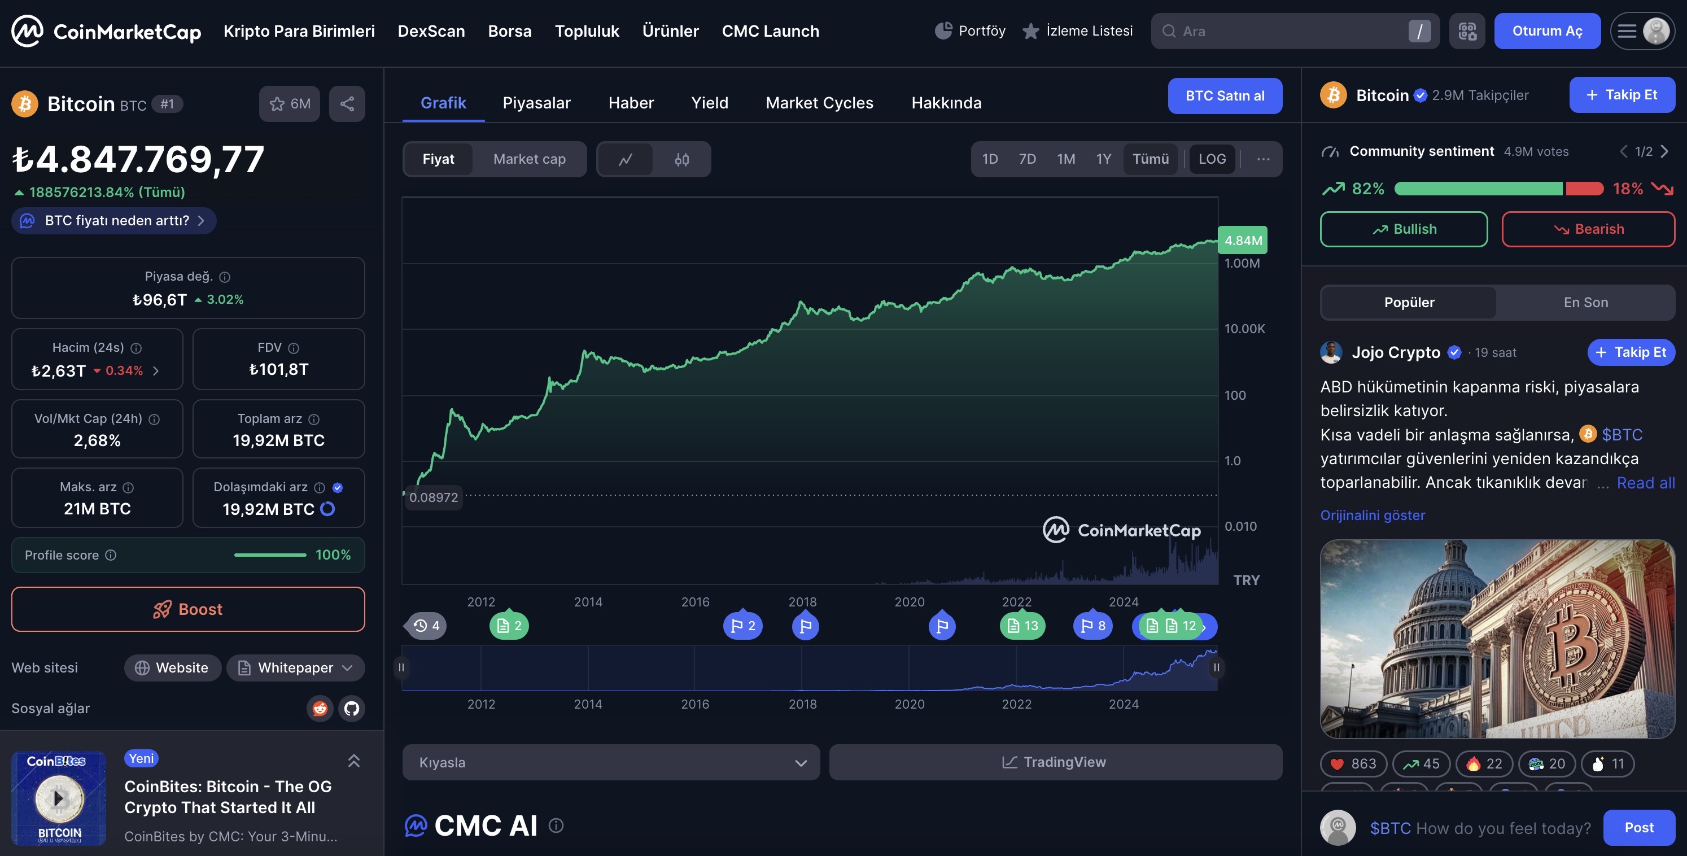Viewport: 1687px width, 856px height.
Task: Vote Bullish on community sentiment
Action: click(1404, 229)
